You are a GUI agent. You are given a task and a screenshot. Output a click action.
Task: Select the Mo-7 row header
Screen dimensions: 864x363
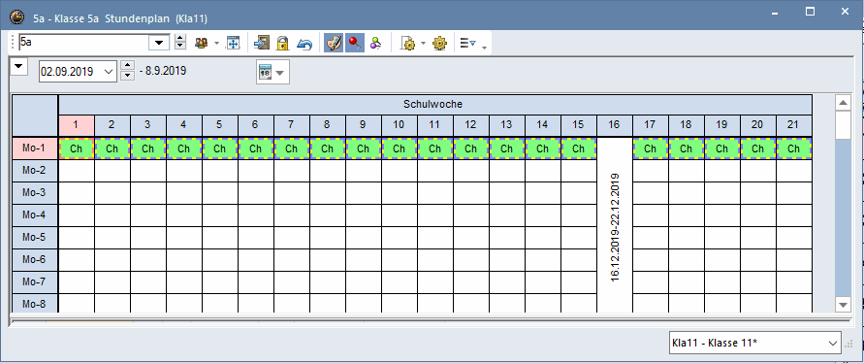pos(35,281)
